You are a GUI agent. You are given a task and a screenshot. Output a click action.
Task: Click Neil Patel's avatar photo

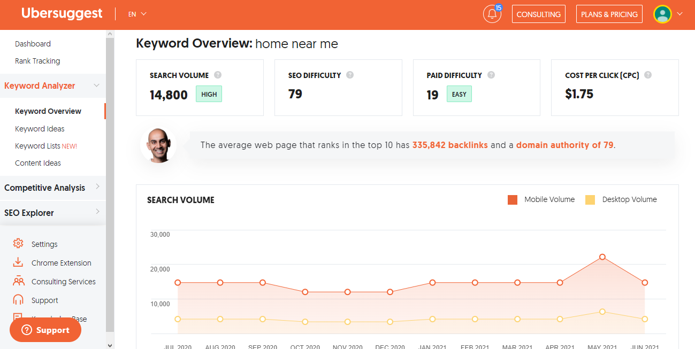point(158,145)
